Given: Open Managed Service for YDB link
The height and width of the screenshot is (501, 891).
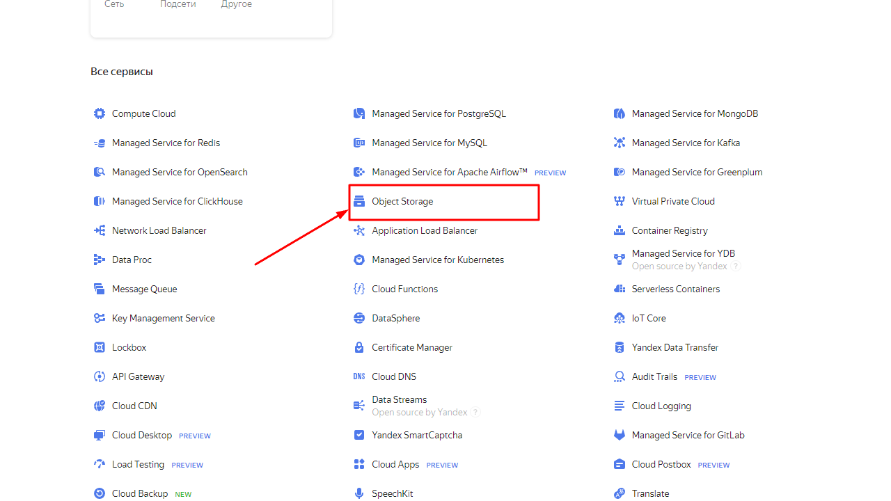Looking at the screenshot, I should click(x=684, y=253).
